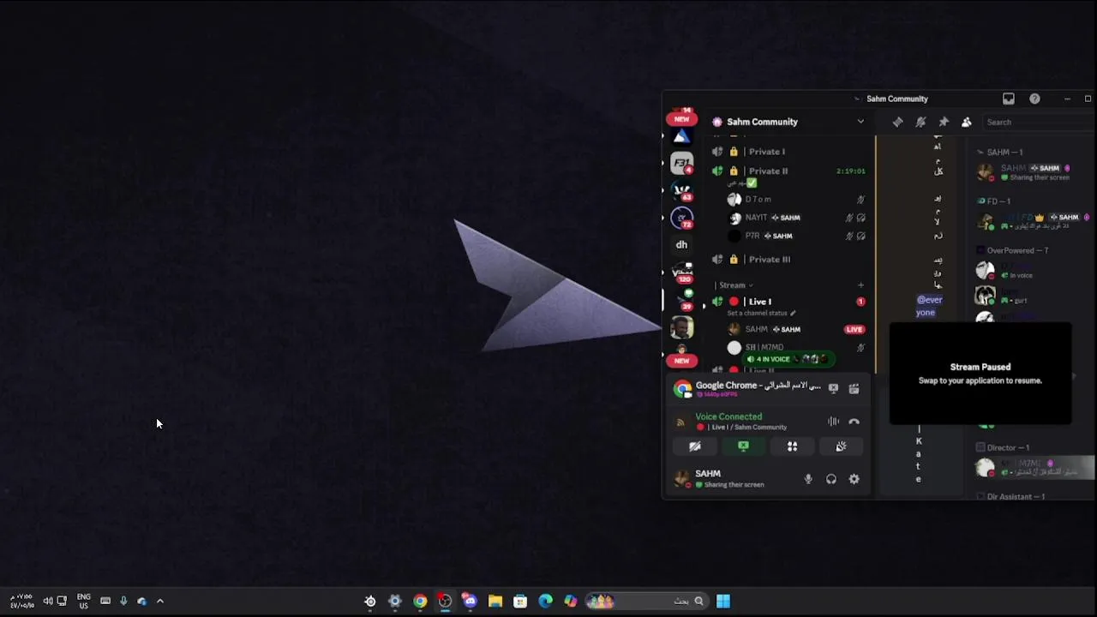Open the Threads icon in channel header
Screen dimensions: 1097x617
click(x=897, y=123)
